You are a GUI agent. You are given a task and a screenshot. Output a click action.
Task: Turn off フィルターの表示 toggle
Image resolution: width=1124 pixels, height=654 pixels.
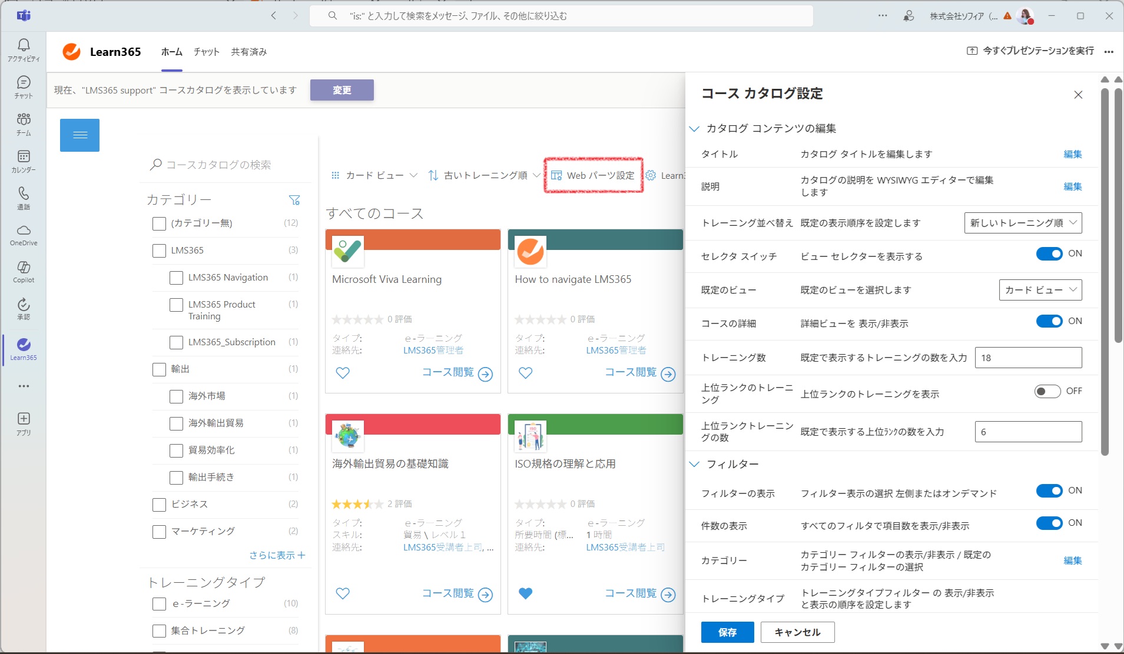[1049, 490]
